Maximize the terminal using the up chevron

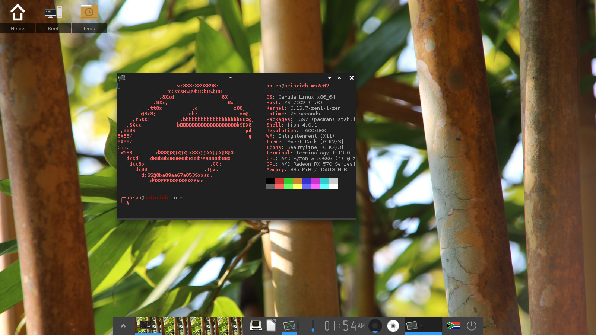click(339, 78)
